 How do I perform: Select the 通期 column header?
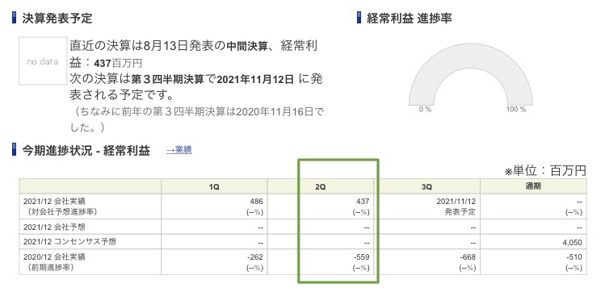(x=533, y=186)
